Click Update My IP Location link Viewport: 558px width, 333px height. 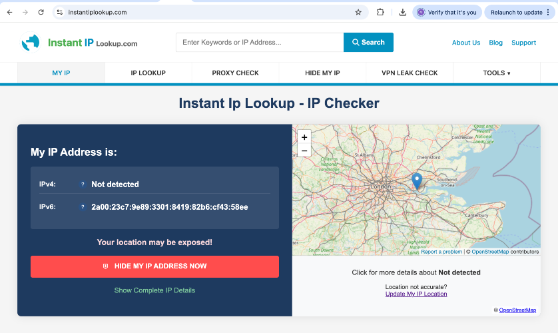coord(416,294)
